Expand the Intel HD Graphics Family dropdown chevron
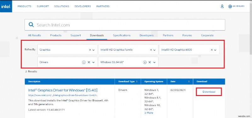 click(x=154, y=50)
